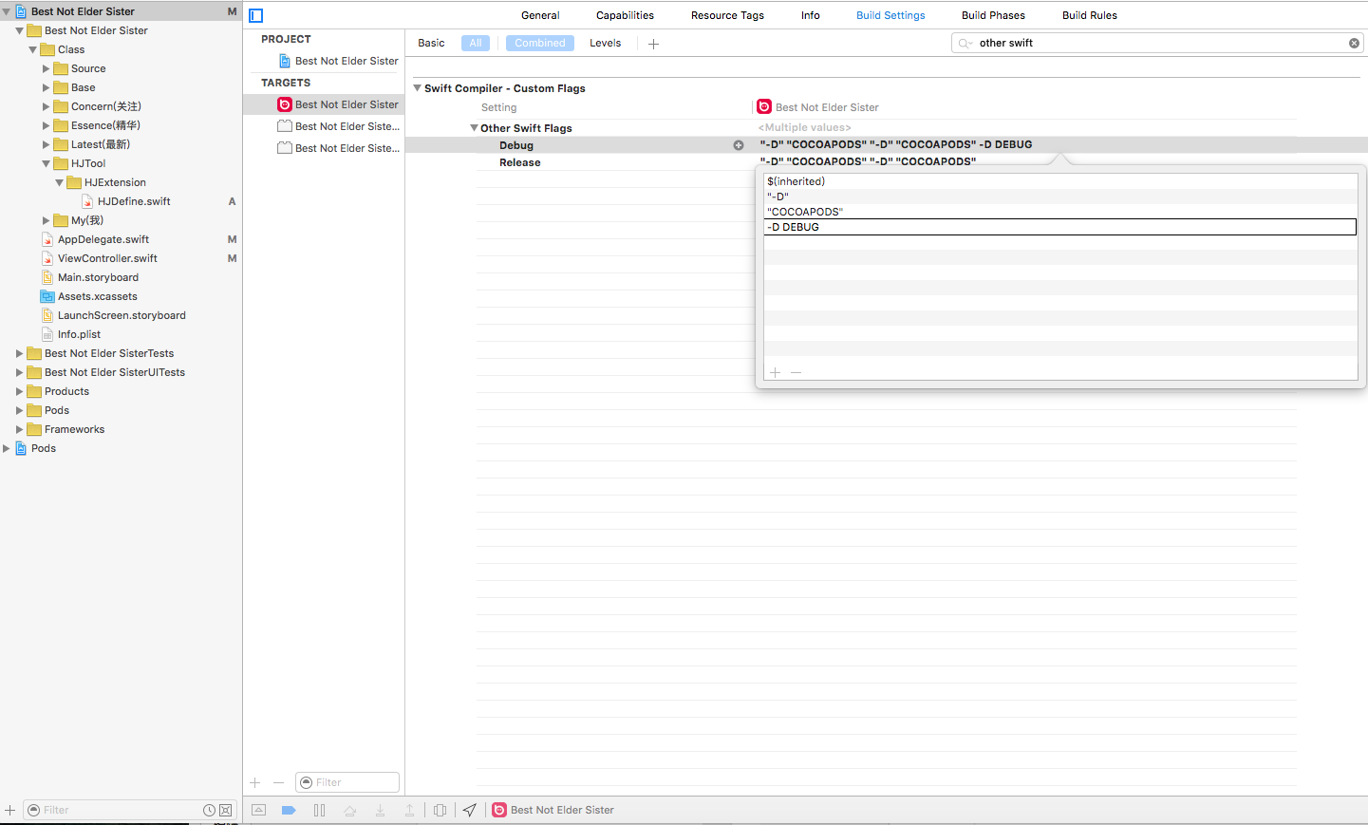Open the Resource Tags tab

coord(727,15)
